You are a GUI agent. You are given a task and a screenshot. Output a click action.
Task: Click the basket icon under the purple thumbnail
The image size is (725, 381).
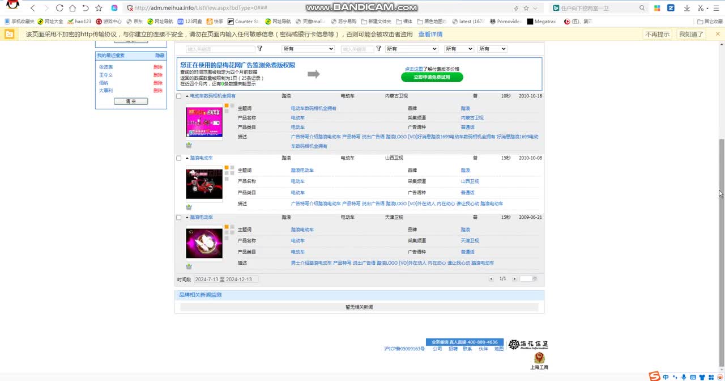189,266
